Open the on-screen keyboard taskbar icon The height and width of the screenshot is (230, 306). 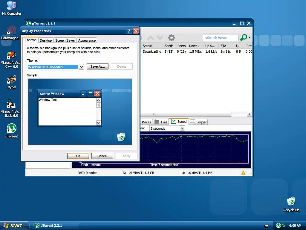266,226
